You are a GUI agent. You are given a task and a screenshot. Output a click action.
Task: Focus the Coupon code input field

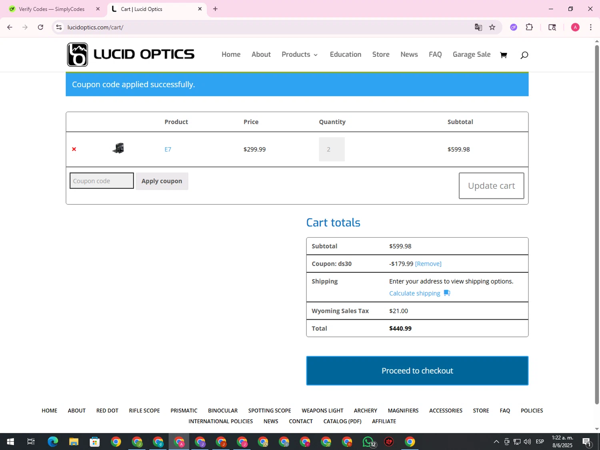tap(102, 181)
